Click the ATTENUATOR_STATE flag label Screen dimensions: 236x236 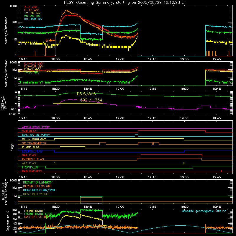pyautogui.click(x=36, y=127)
